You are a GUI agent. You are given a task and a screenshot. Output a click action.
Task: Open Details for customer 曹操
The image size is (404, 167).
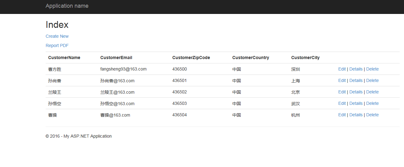click(x=356, y=115)
